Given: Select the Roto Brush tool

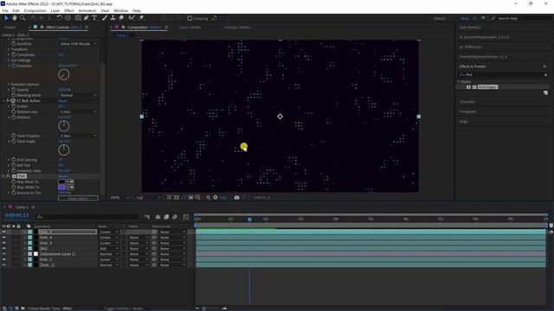Looking at the screenshot, I should (132, 18).
